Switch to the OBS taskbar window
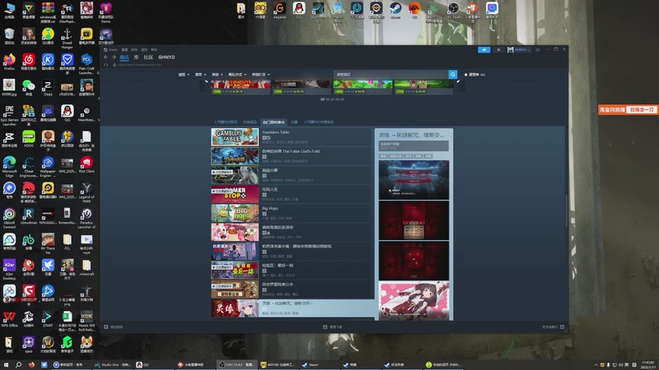Image resolution: width=659 pixels, height=370 pixels. click(237, 365)
